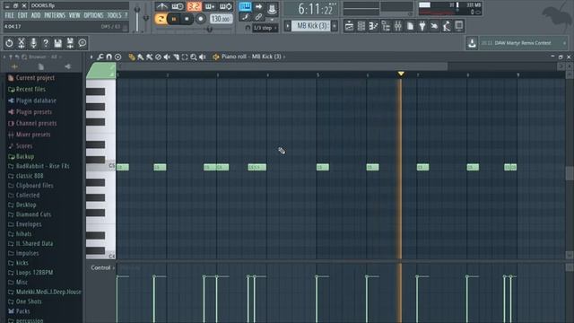Image resolution: width=574 pixels, height=323 pixels.
Task: Open the ADD menu
Action: (36, 15)
